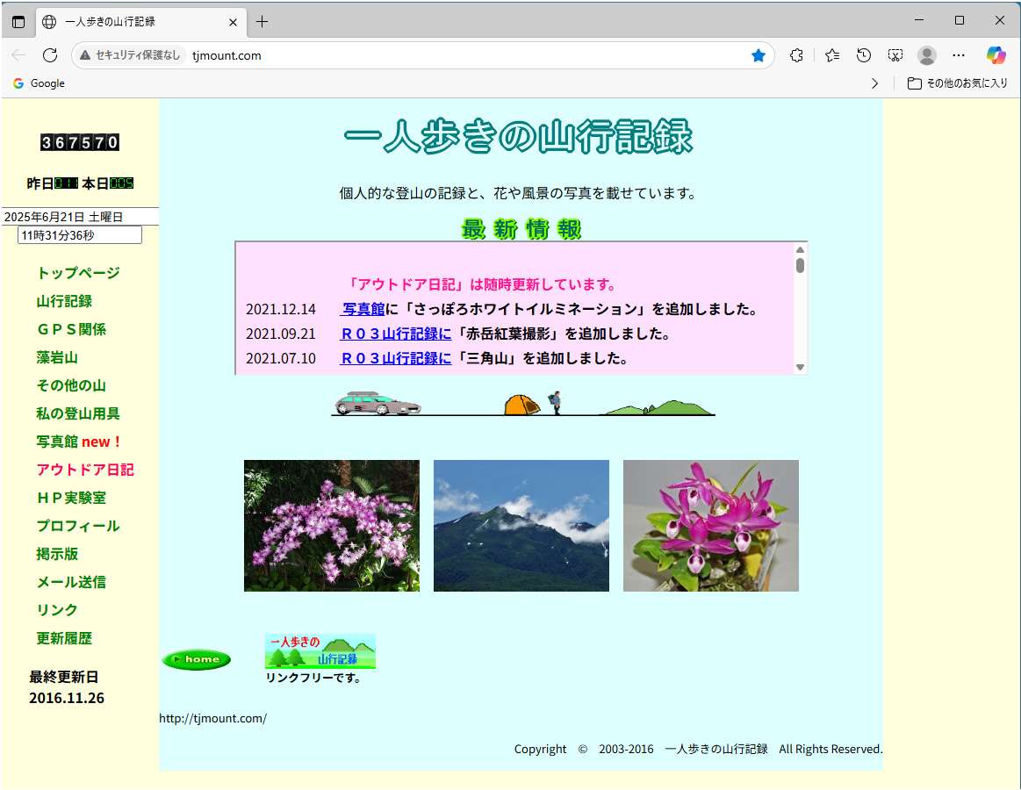Open the browser settings ellipsis menu
Viewport: 1021px width, 790px height.
tap(959, 55)
